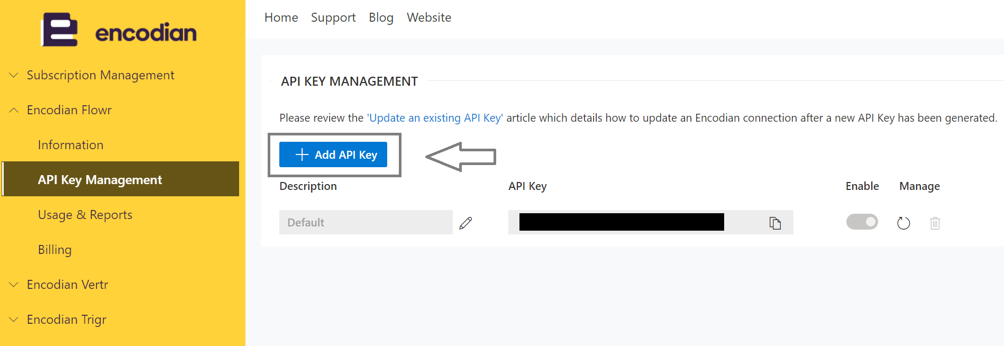Open the Home menu item
This screenshot has width=1004, height=346.
point(281,17)
